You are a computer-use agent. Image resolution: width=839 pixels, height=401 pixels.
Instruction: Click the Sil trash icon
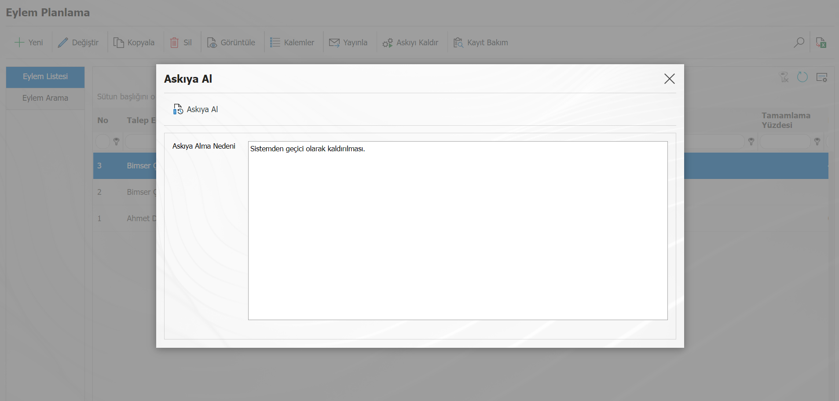[x=174, y=43]
